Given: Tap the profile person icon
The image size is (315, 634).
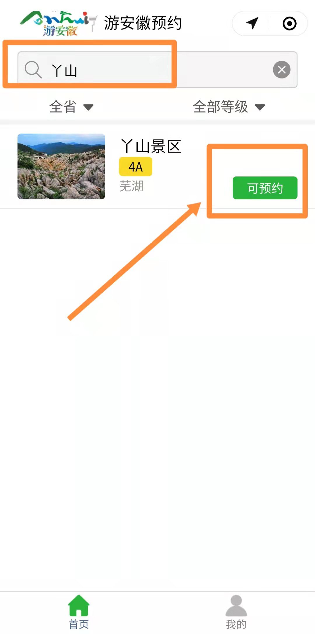Looking at the screenshot, I should point(236,605).
